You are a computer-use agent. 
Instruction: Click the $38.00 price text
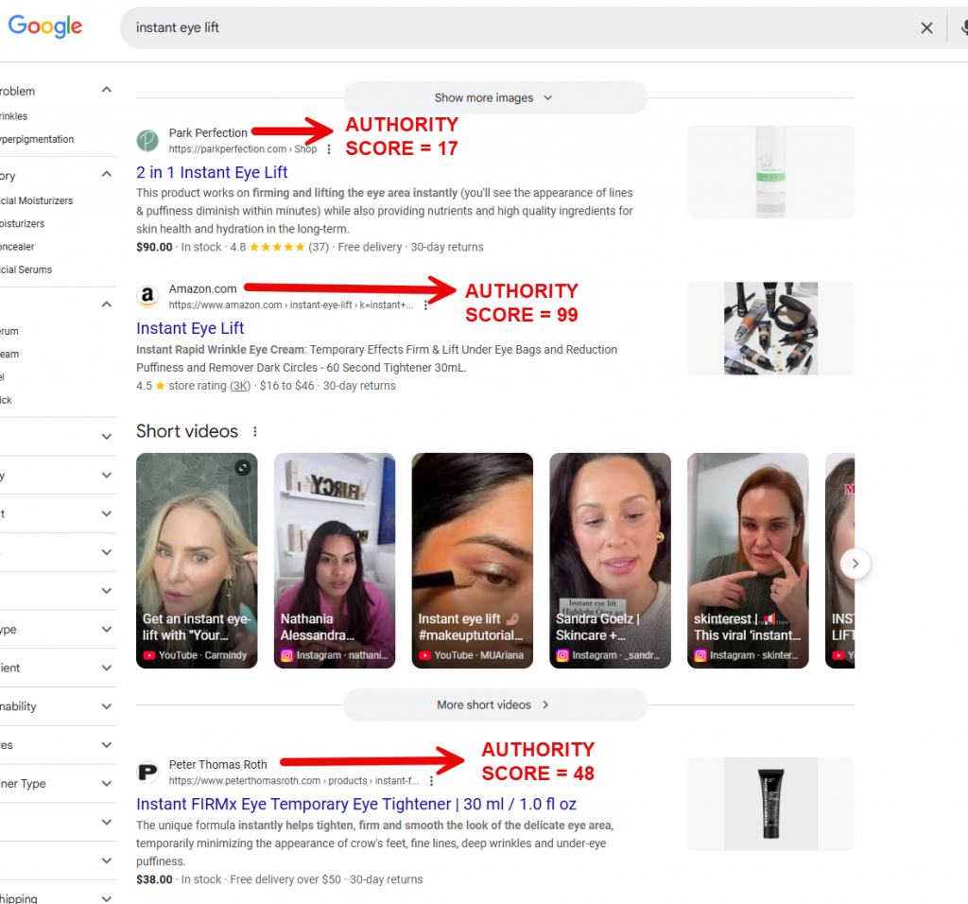click(x=154, y=879)
